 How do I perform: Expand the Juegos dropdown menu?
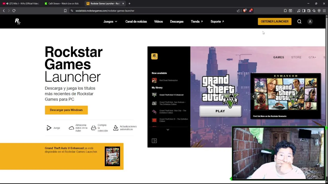click(110, 21)
